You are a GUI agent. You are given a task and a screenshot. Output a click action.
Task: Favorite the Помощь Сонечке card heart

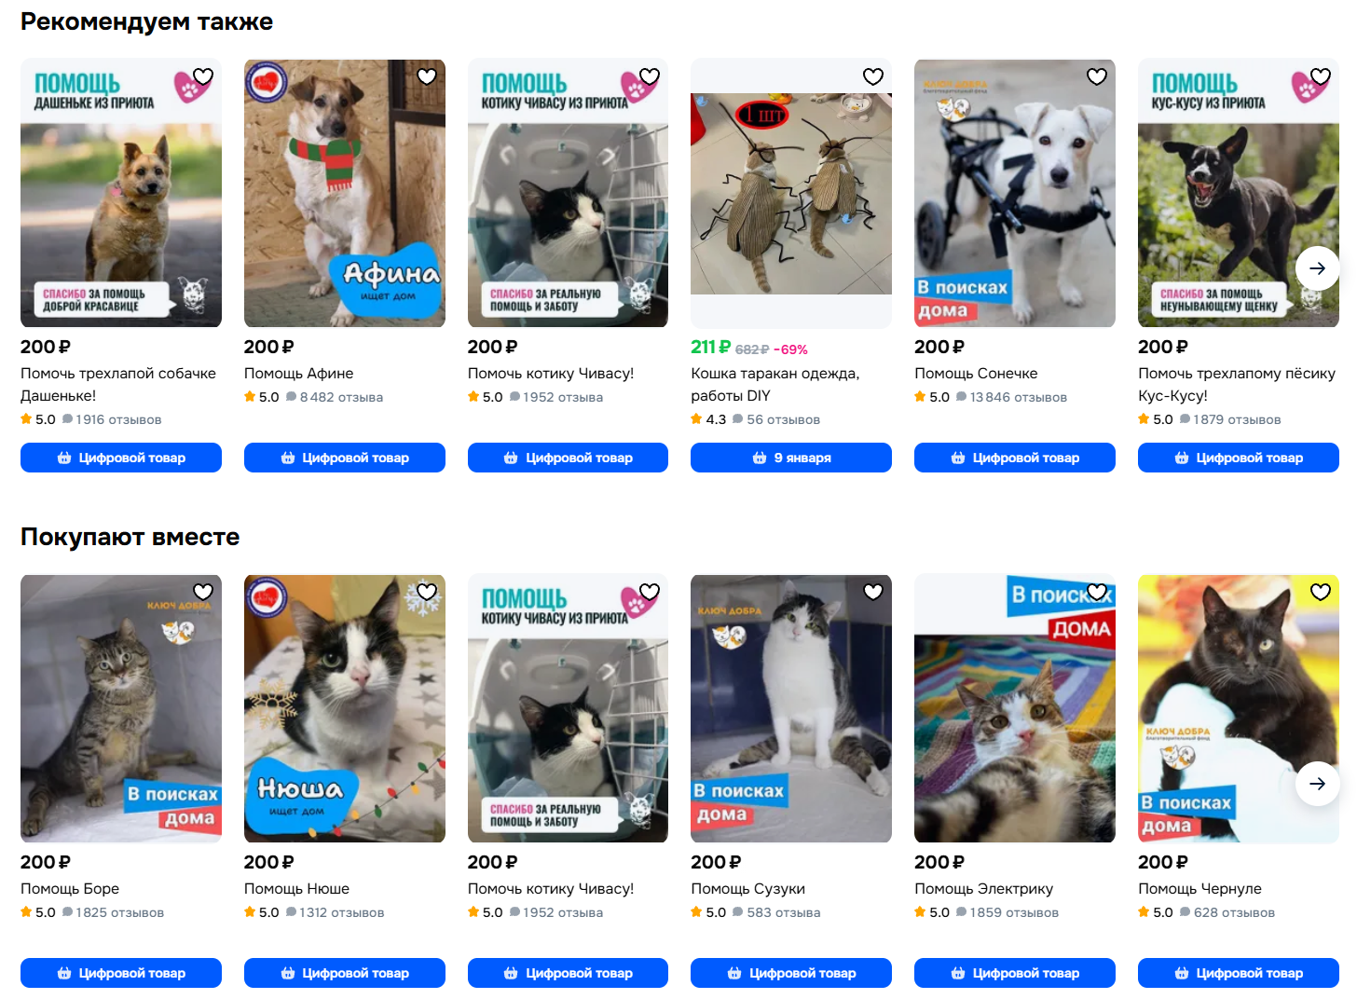tap(1097, 76)
